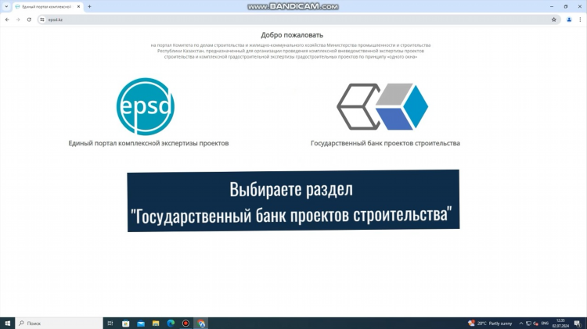Click 'Единый портал комплексной экспертизы проектов' link
The width and height of the screenshot is (587, 329).
pos(148,143)
